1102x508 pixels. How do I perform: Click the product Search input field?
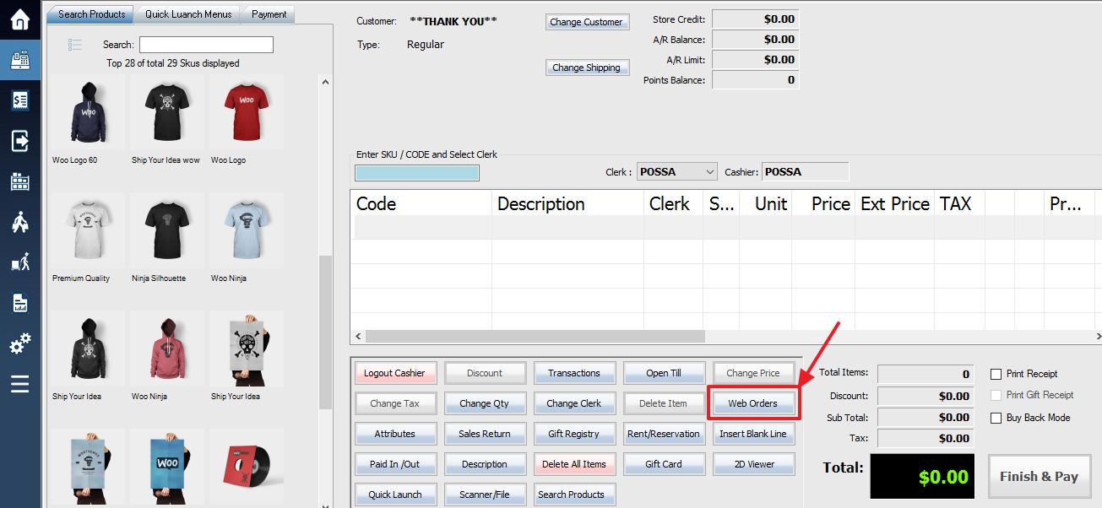pyautogui.click(x=206, y=45)
